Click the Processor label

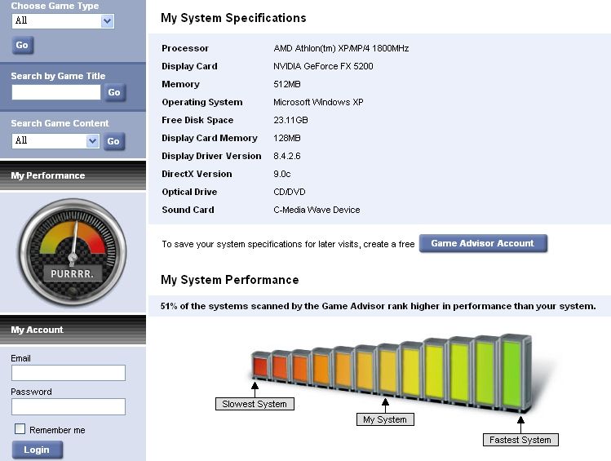[185, 48]
